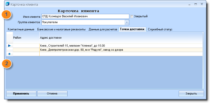The image size is (210, 103).
Task: Open the Данные для расчетов tab
Action: (103, 29)
